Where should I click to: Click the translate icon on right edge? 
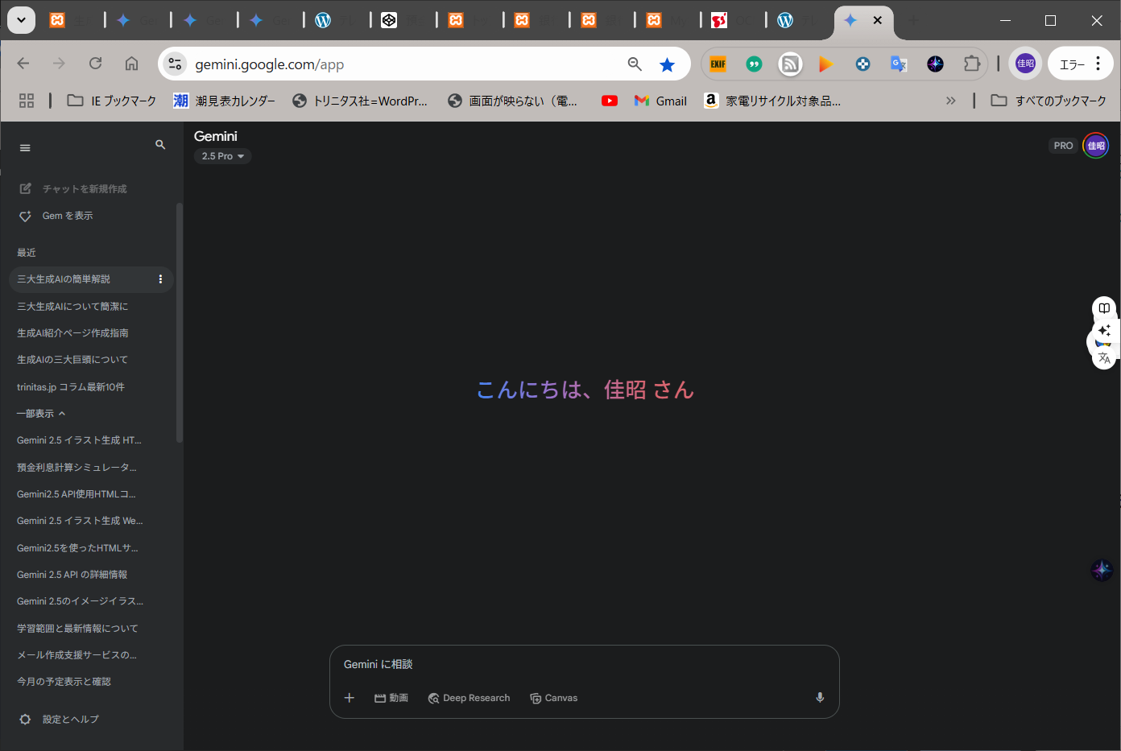coord(1104,358)
